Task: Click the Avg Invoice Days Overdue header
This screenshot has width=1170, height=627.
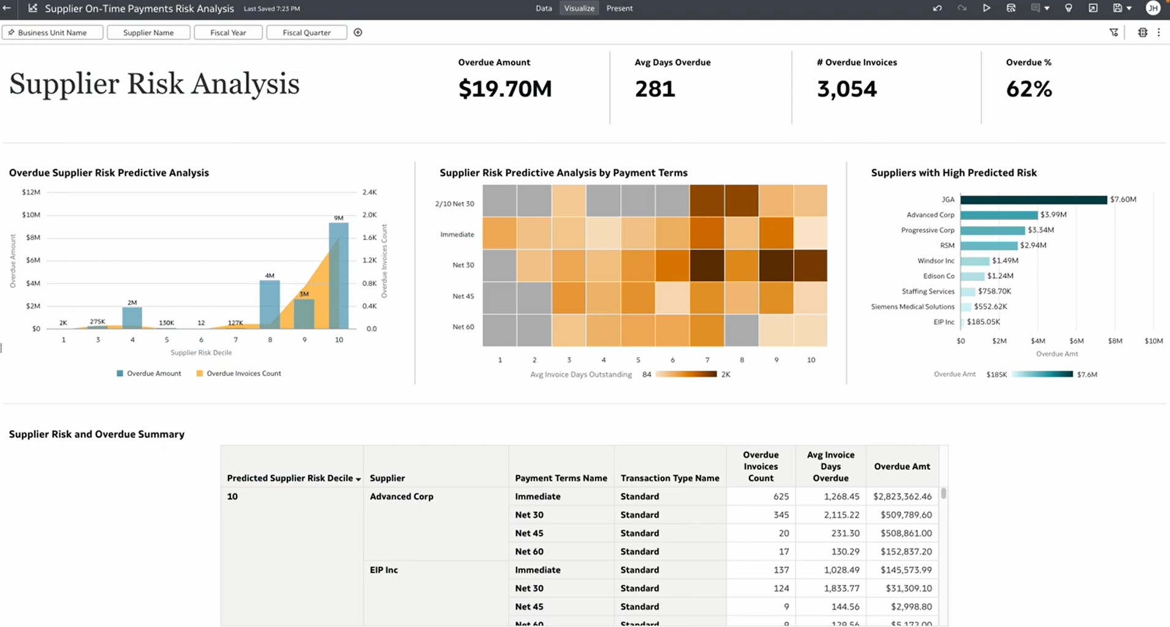Action: point(830,467)
